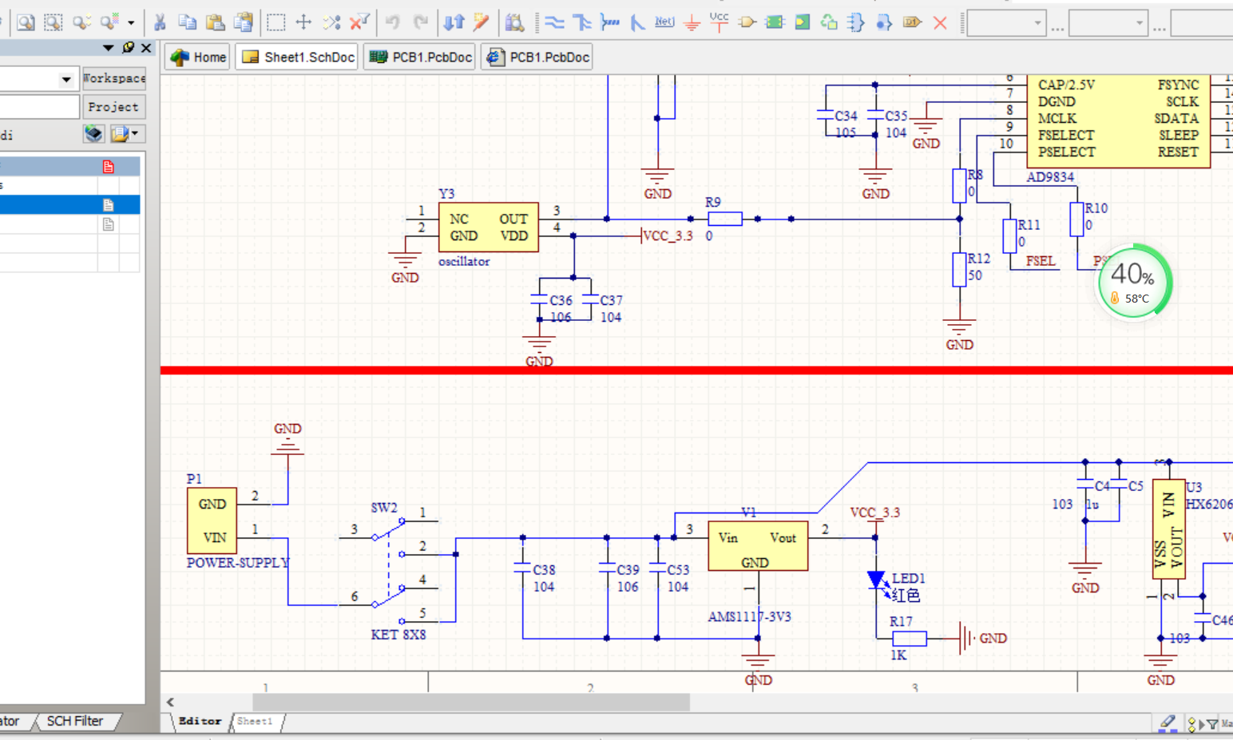Place a GND power port
This screenshot has width=1233, height=740.
[692, 22]
